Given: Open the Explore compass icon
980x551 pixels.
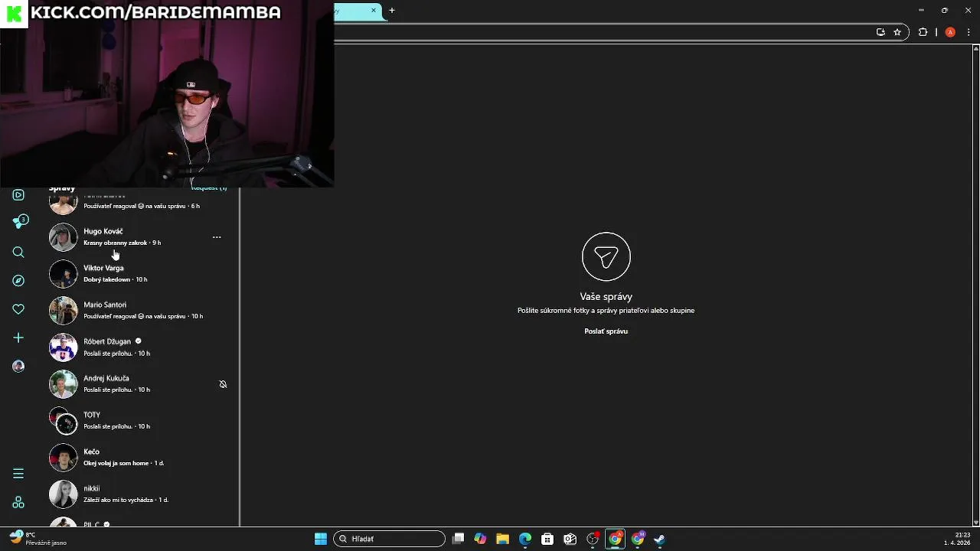Looking at the screenshot, I should pyautogui.click(x=18, y=281).
